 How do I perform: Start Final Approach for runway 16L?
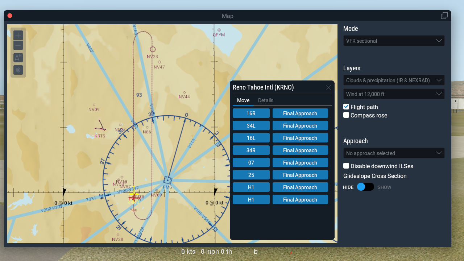(300, 138)
